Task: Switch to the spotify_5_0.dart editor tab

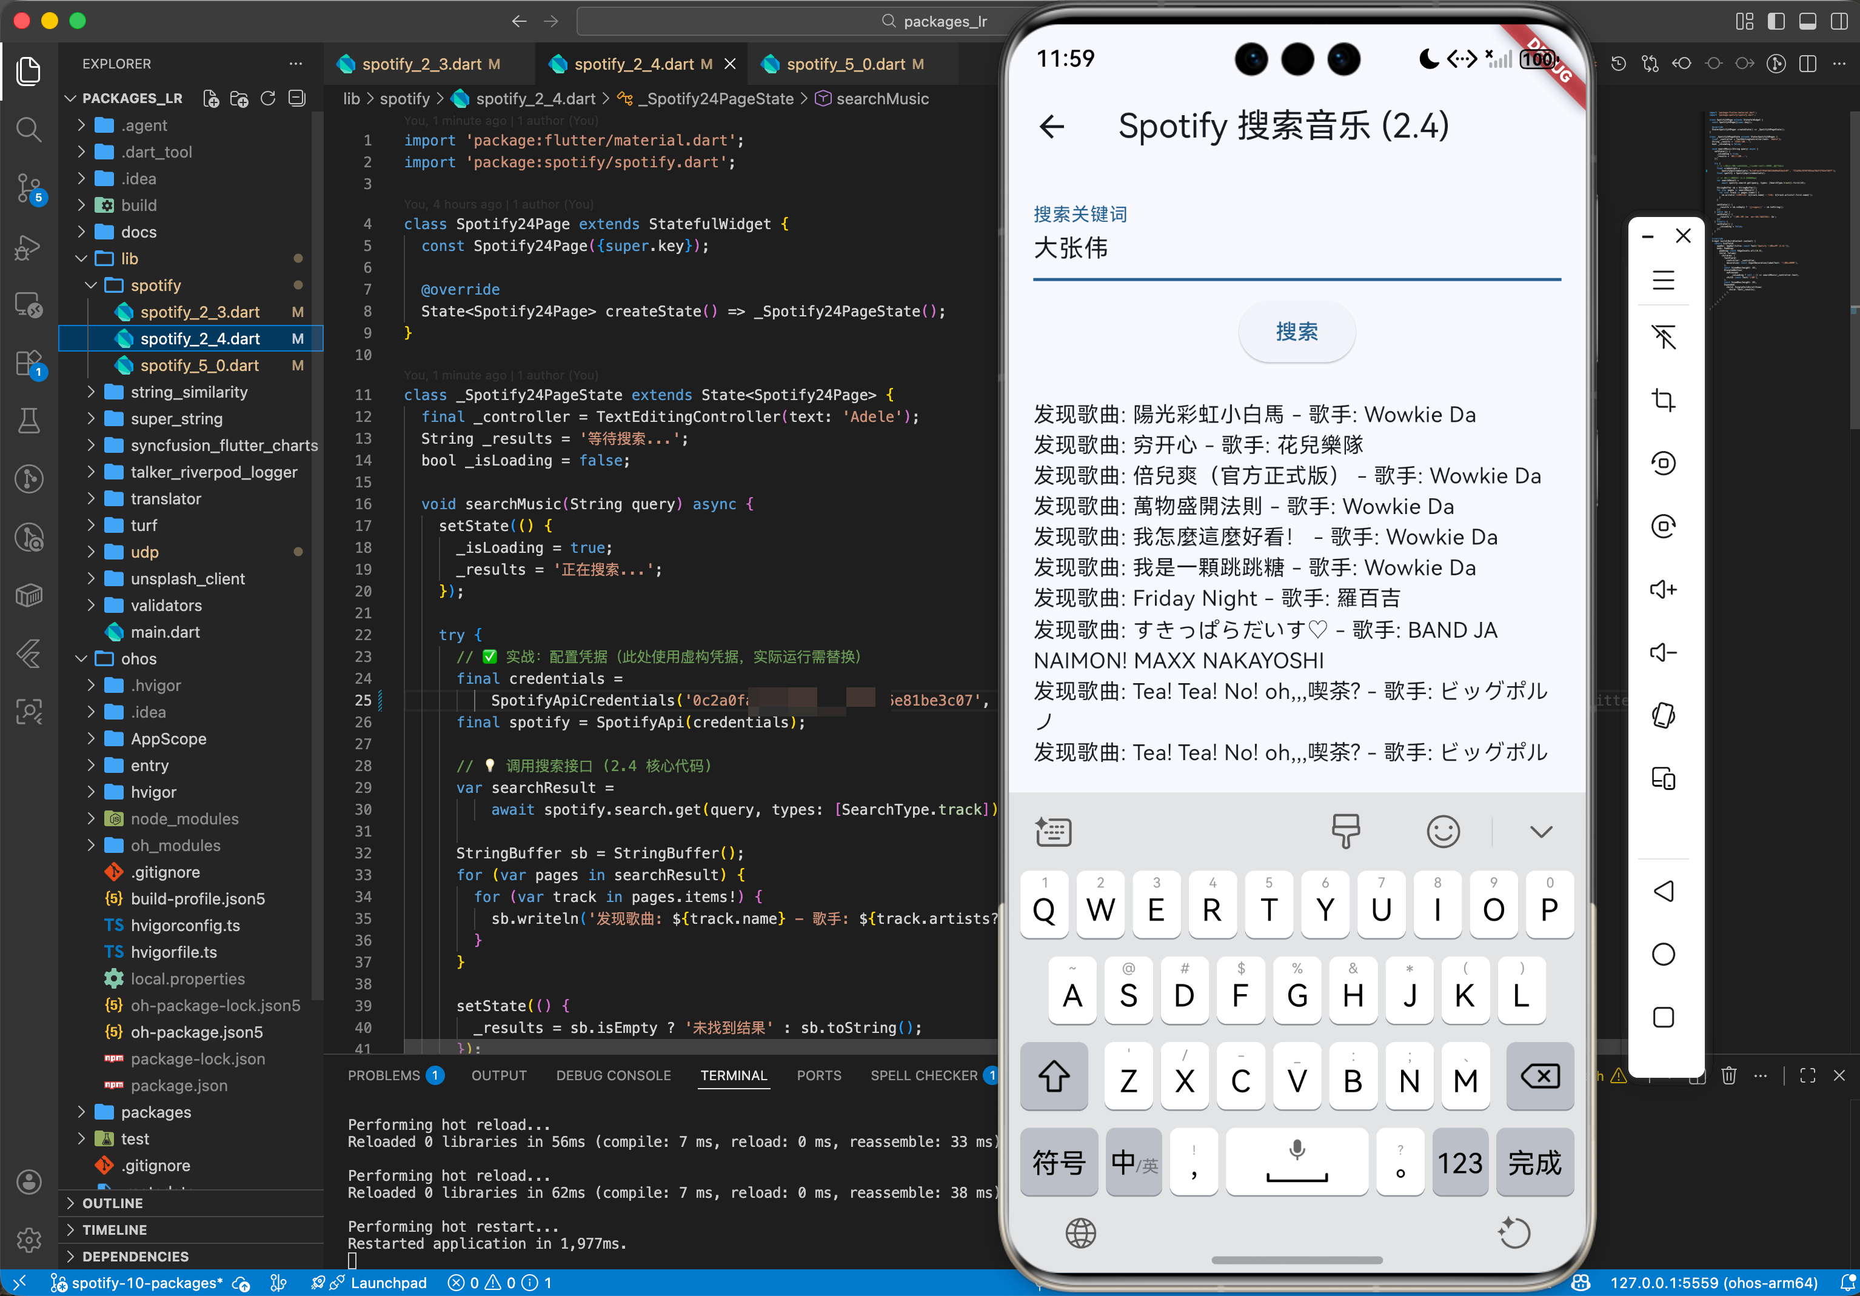Action: pyautogui.click(x=845, y=64)
